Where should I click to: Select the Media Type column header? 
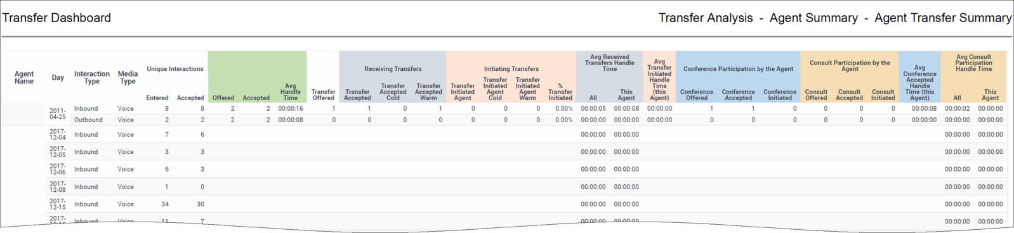128,77
